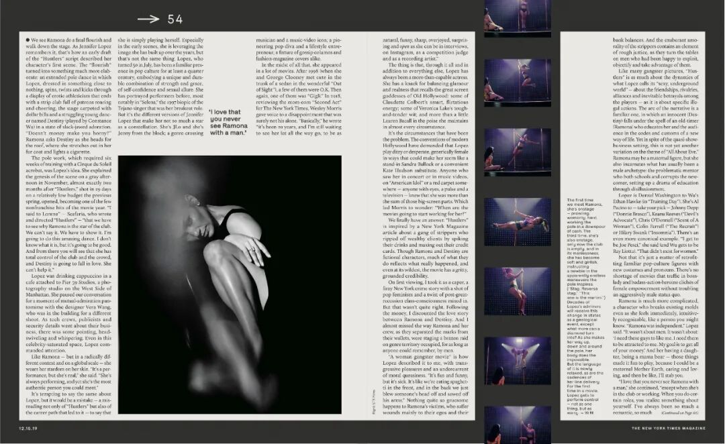Click paragraph starting 'Ramona is much more complicated'

(656, 338)
